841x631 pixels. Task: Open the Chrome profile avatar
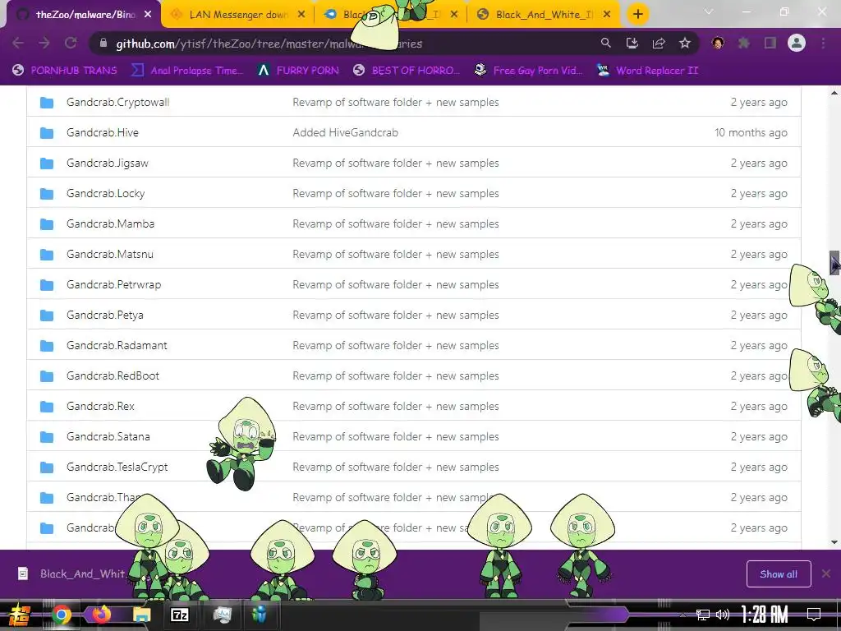coord(797,43)
